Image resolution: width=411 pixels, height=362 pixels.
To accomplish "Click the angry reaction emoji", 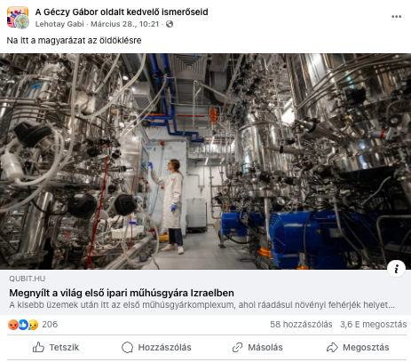I will pos(13,325).
